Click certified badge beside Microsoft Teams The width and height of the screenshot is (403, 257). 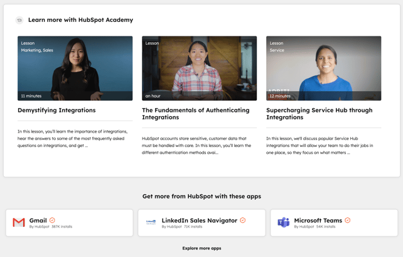[348, 220]
